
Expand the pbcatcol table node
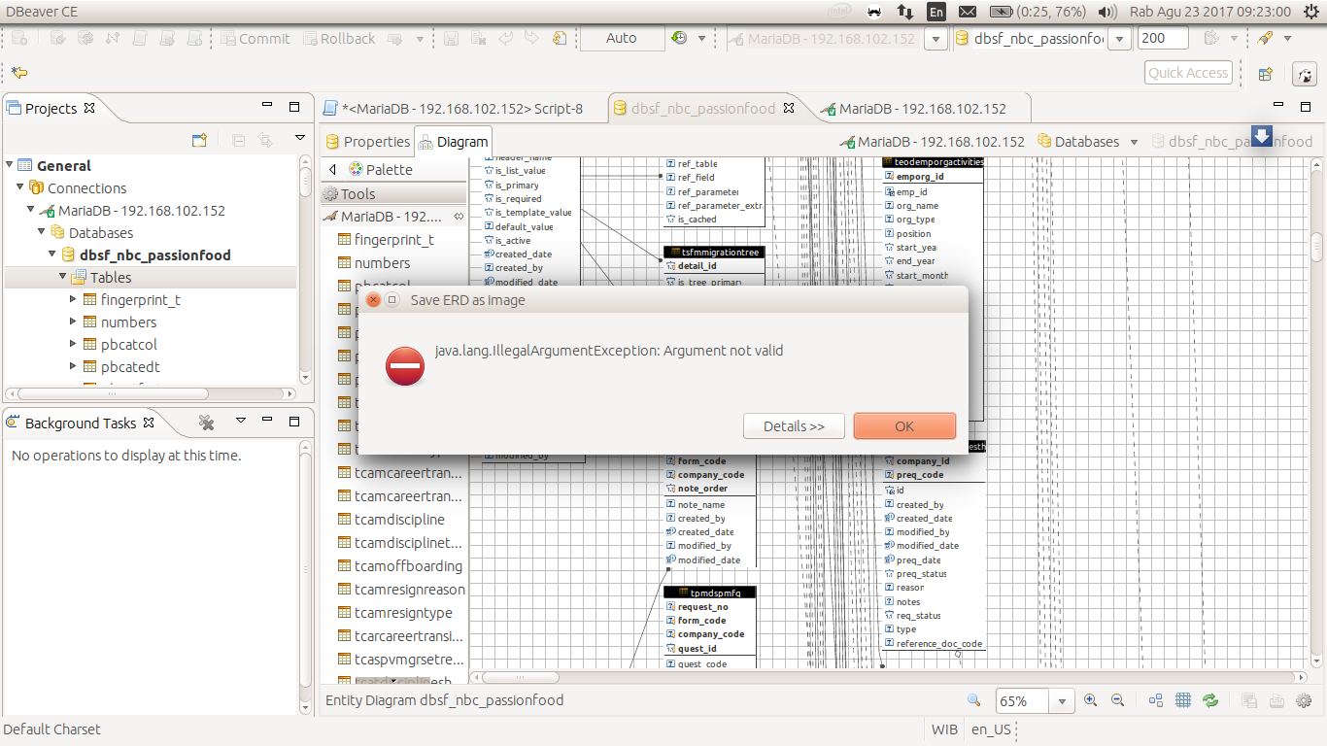pyautogui.click(x=74, y=344)
